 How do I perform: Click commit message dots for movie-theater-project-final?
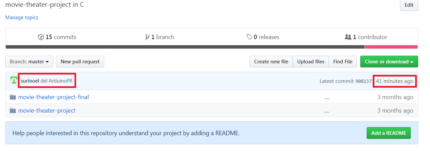[x=327, y=98]
